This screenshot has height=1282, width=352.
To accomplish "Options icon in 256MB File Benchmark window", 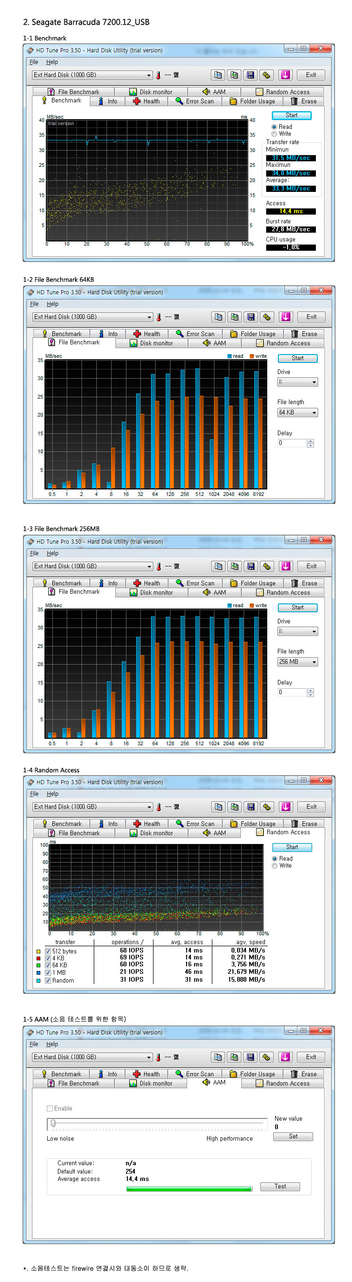I will 268,566.
